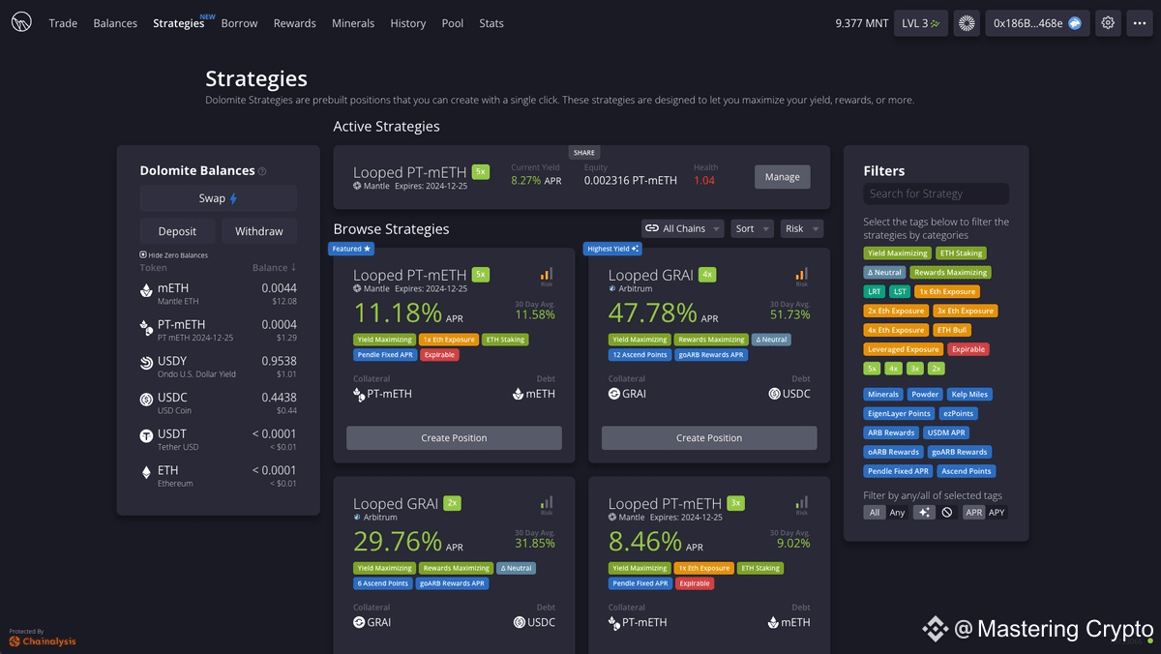Expand the All Chains dropdown
1161x654 pixels.
tap(682, 228)
